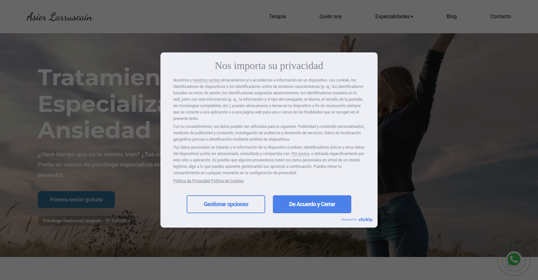Accept cookies with De Acuerdo y Cerrar
The height and width of the screenshot is (280, 538).
pyautogui.click(x=312, y=204)
